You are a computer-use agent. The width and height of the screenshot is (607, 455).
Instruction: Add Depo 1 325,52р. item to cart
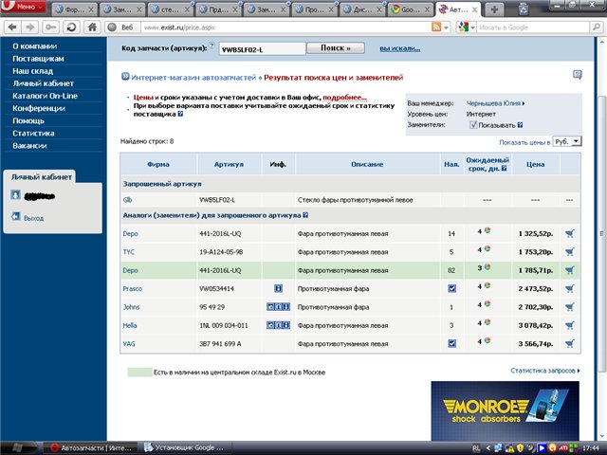(569, 234)
